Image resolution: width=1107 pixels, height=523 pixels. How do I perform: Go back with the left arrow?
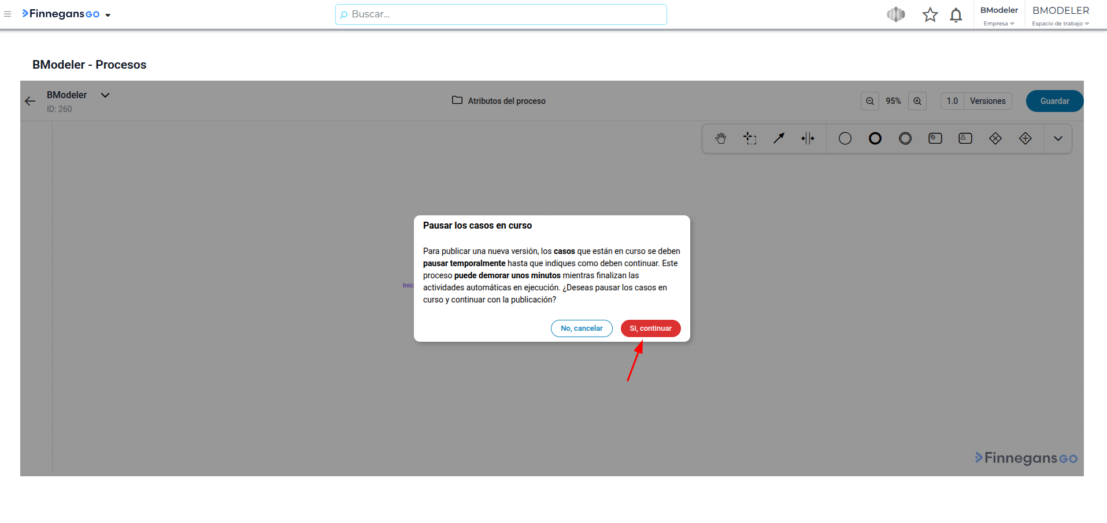coord(30,101)
